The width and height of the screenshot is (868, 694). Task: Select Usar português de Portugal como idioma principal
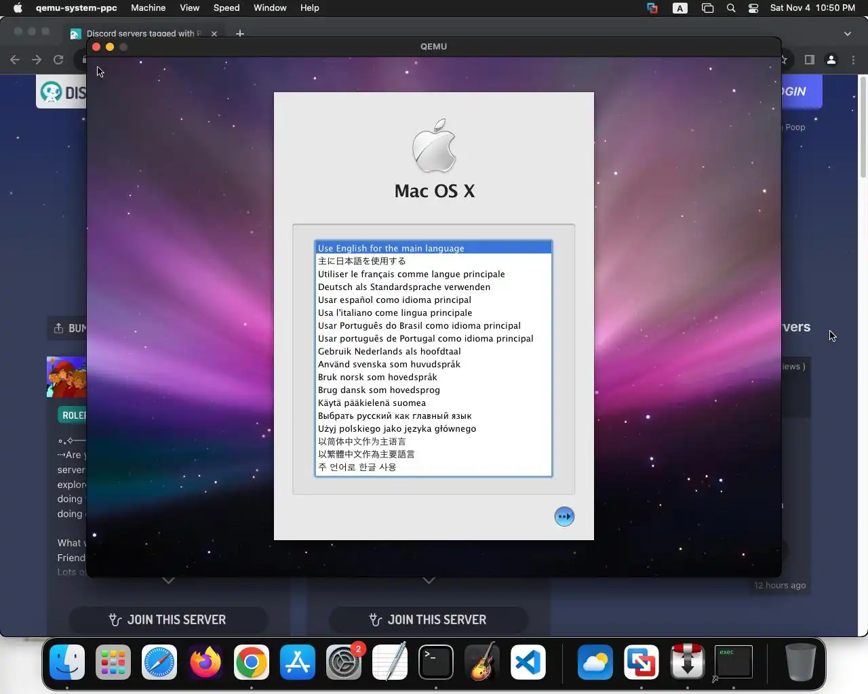click(x=433, y=338)
